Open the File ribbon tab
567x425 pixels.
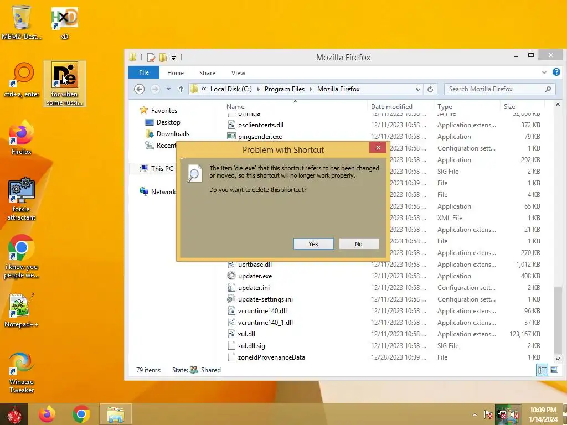point(144,72)
